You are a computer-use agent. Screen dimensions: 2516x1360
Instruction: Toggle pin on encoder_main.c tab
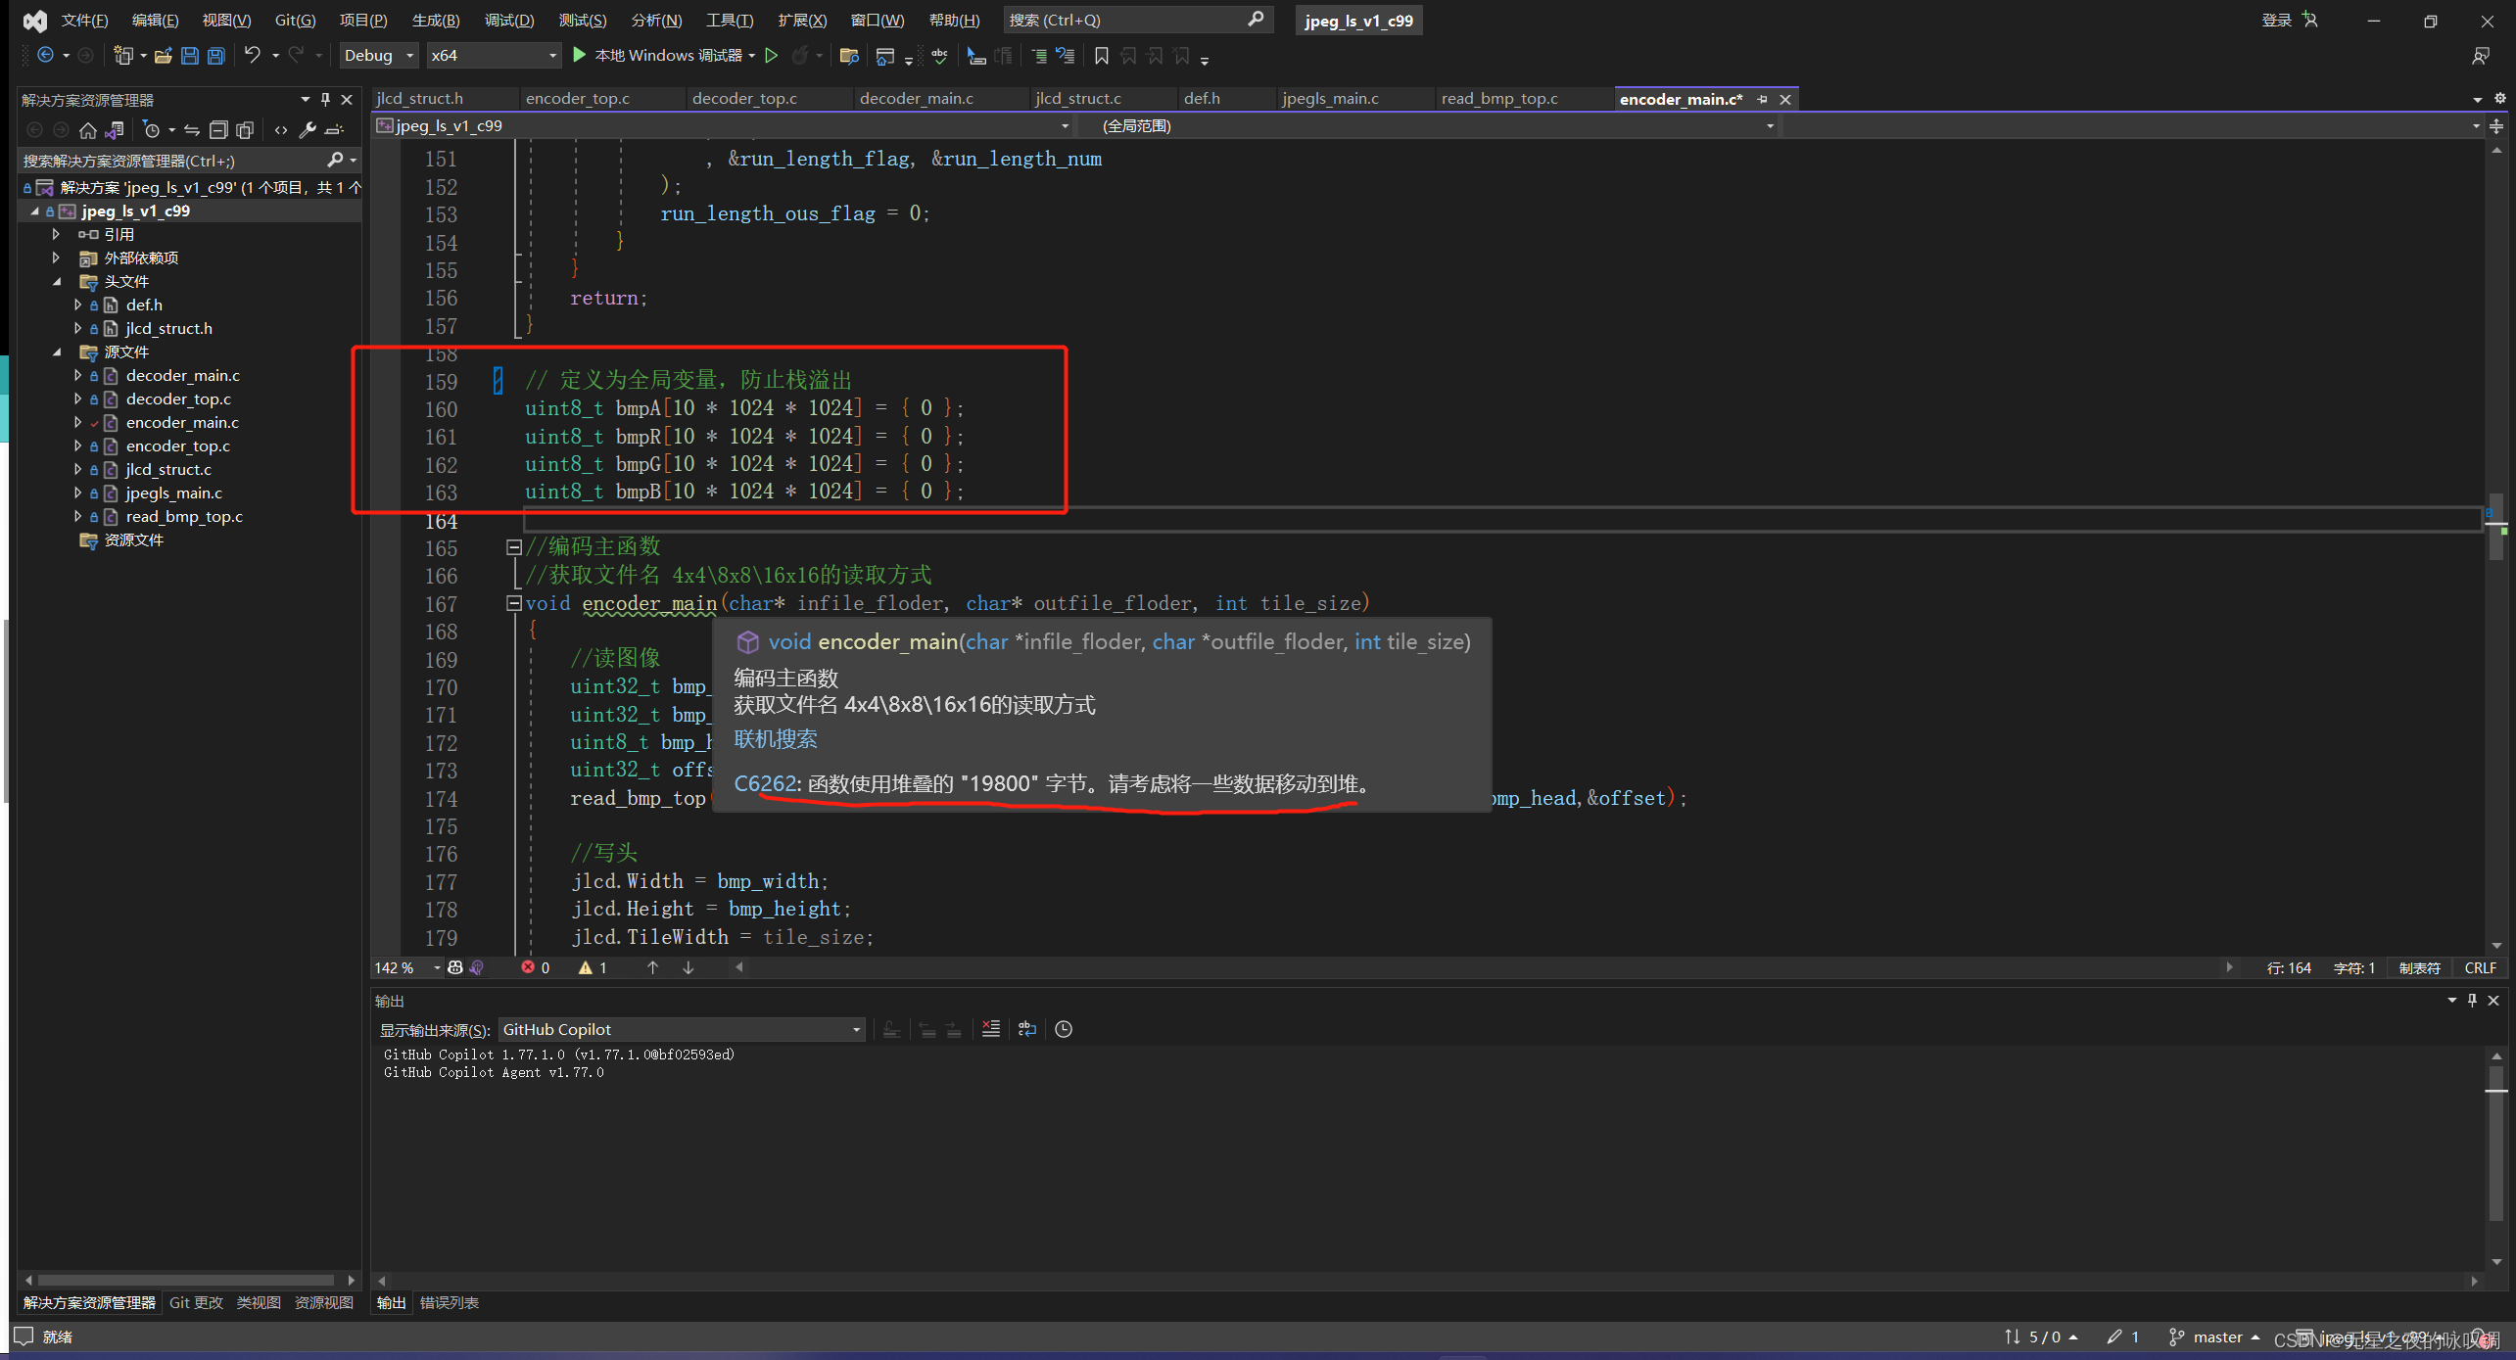click(x=1763, y=99)
